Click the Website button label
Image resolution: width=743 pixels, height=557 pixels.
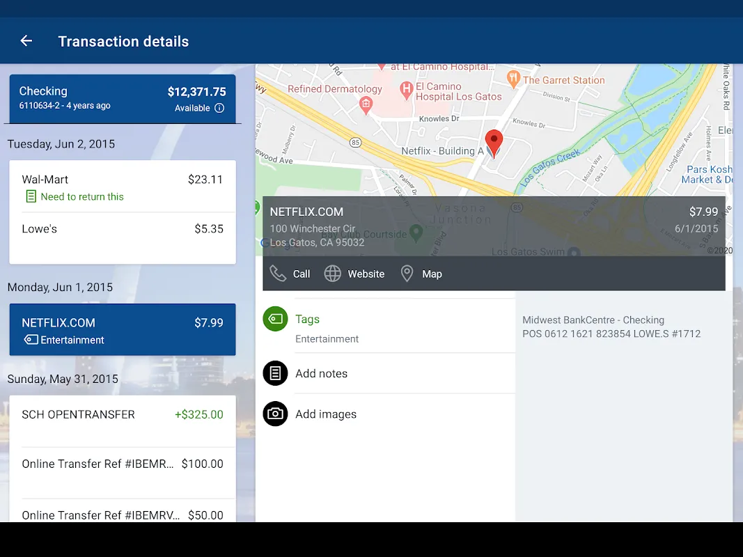[366, 274]
